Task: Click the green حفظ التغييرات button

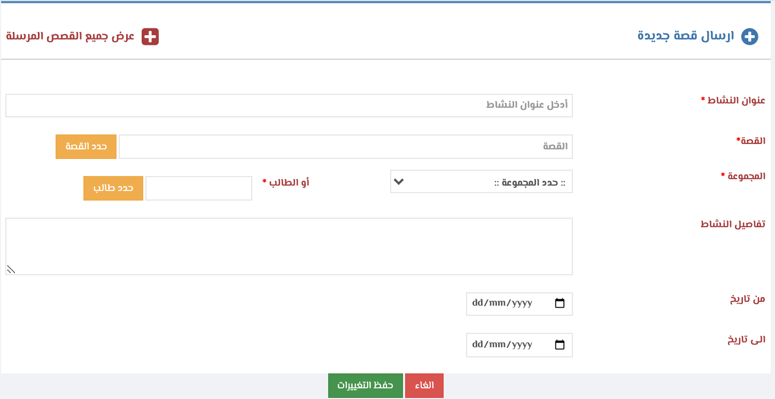Action: (x=365, y=385)
